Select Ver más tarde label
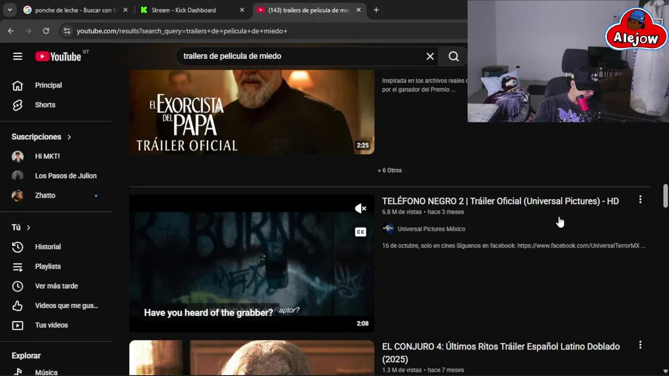 (56, 286)
